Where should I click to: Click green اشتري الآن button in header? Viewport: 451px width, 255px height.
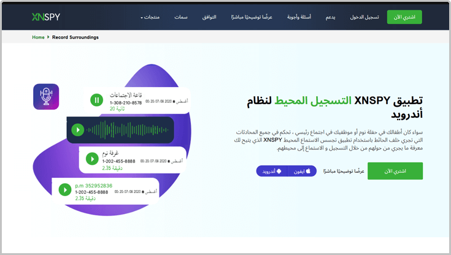[404, 17]
